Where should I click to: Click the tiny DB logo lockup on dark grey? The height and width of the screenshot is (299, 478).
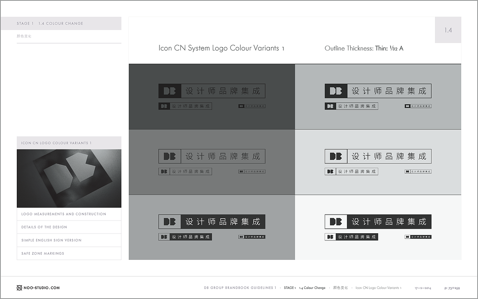point(252,106)
